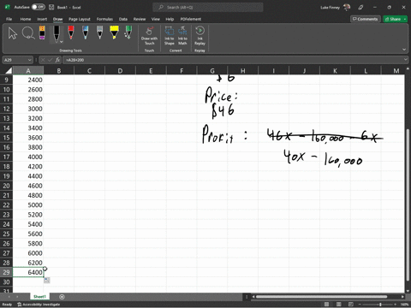Choose the Lasso Select tool
This screenshot has width=411, height=308.
[28, 33]
